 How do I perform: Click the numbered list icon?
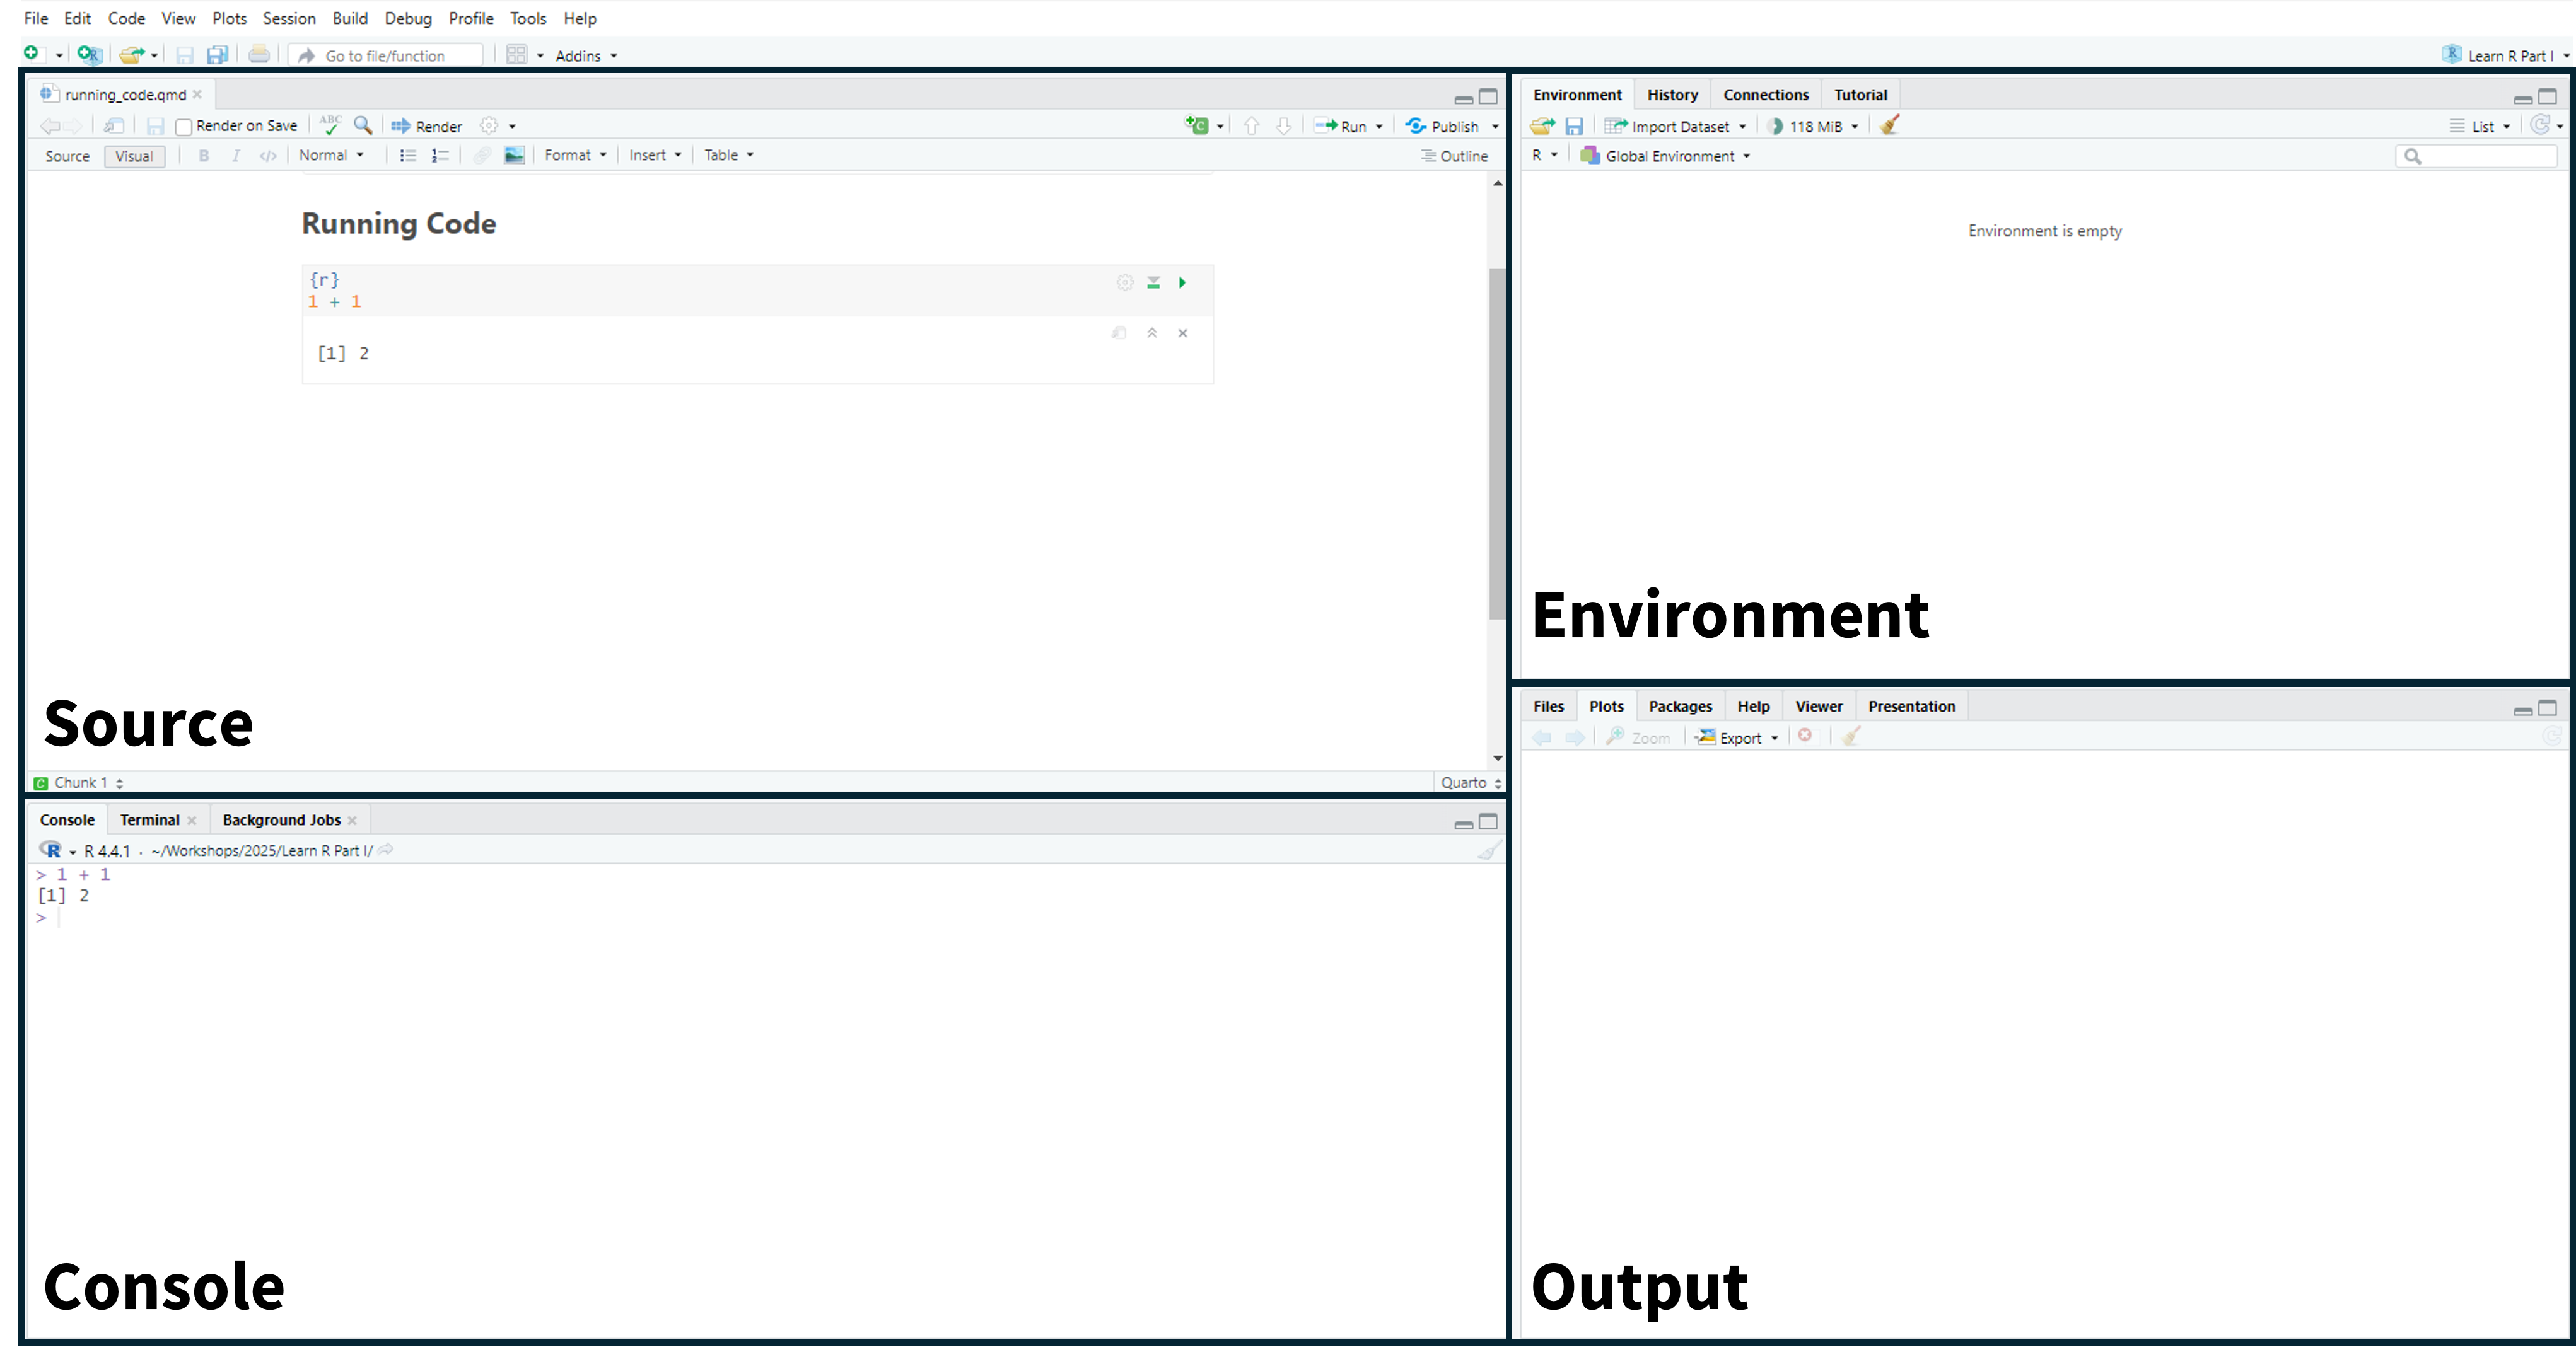tap(440, 155)
